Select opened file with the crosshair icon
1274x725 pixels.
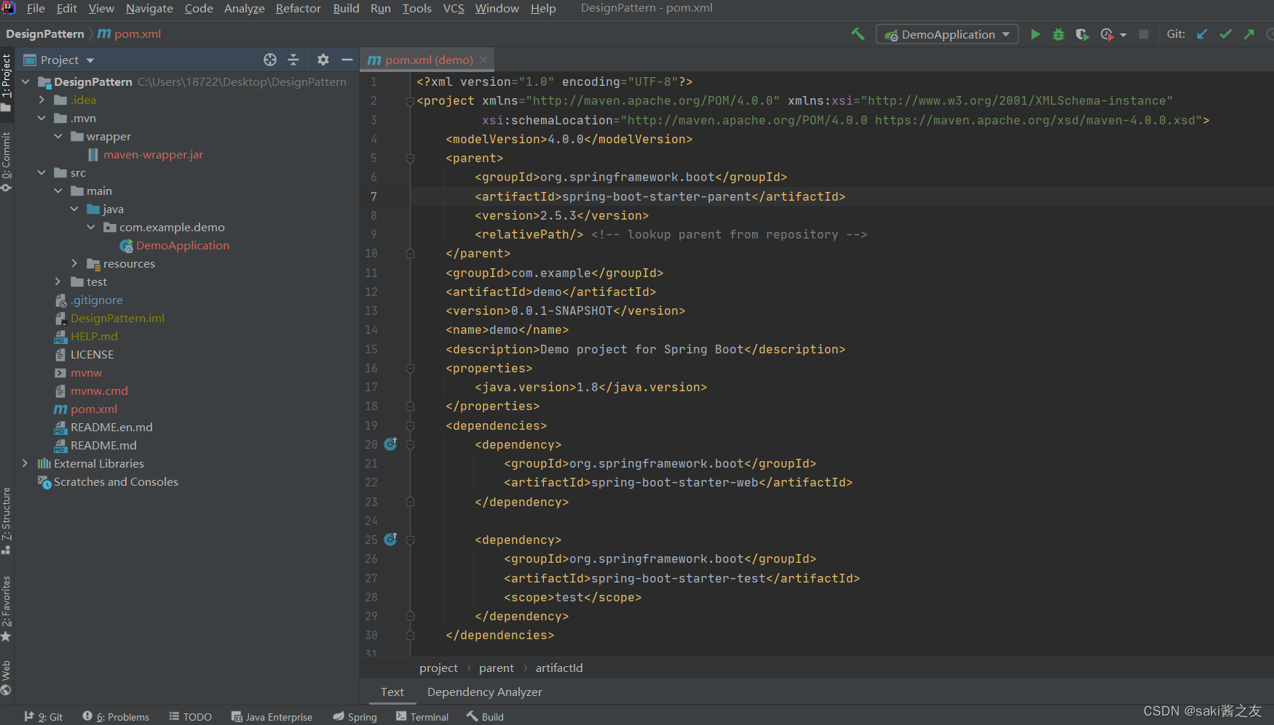click(x=270, y=60)
